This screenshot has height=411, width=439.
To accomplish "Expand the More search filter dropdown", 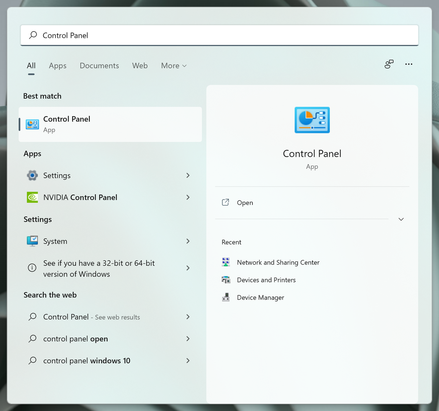I will 174,65.
